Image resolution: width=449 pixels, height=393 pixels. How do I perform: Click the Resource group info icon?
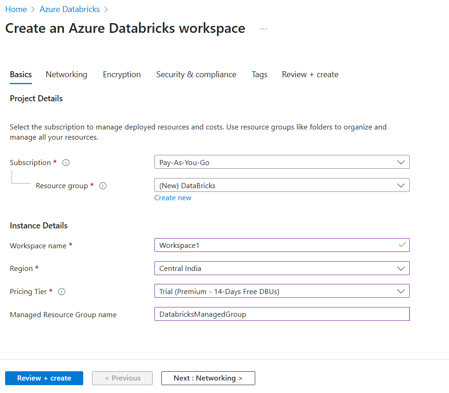[103, 186]
